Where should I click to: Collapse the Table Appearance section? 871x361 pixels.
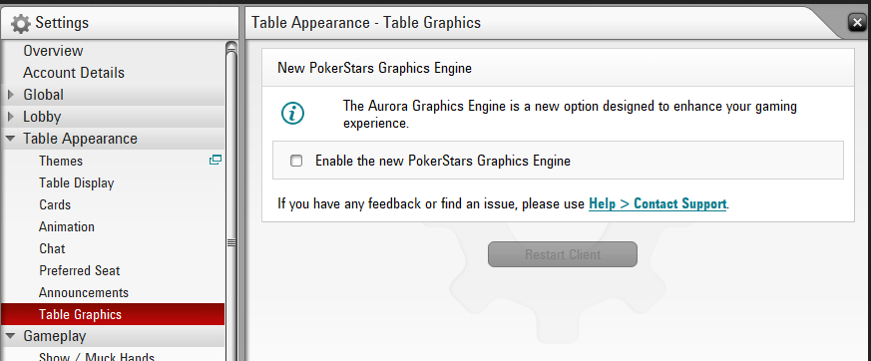tap(11, 139)
